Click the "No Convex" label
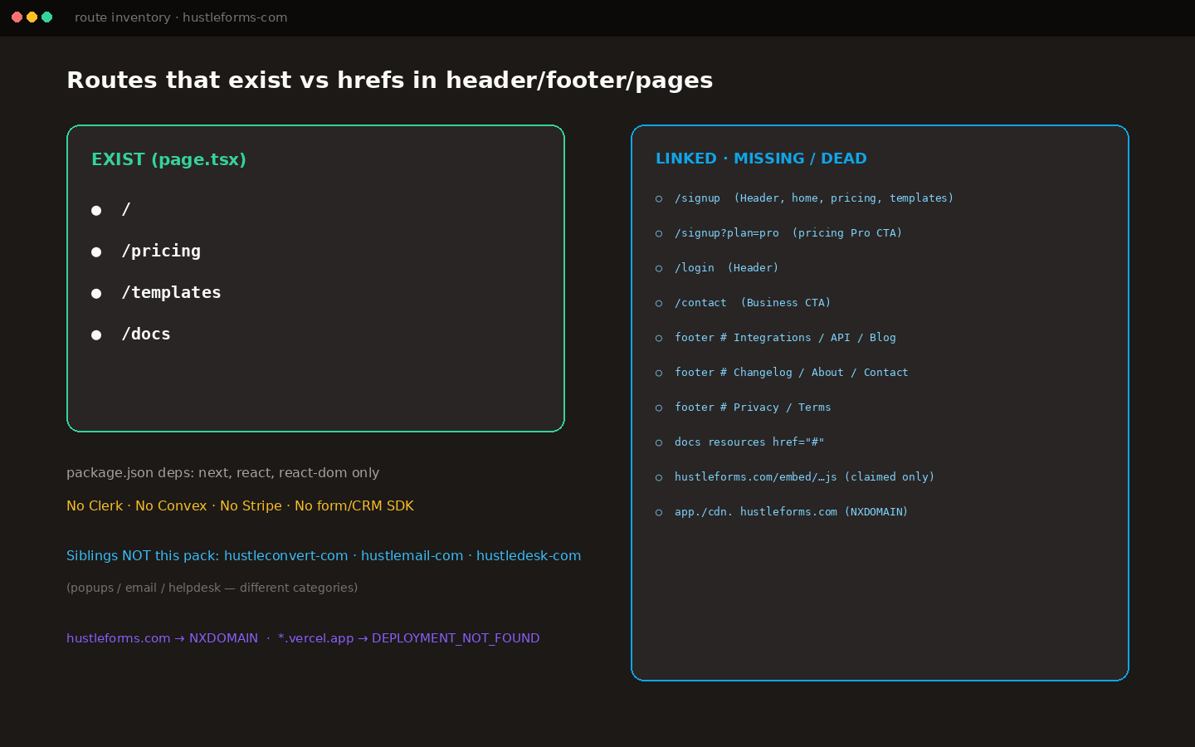 (x=171, y=506)
